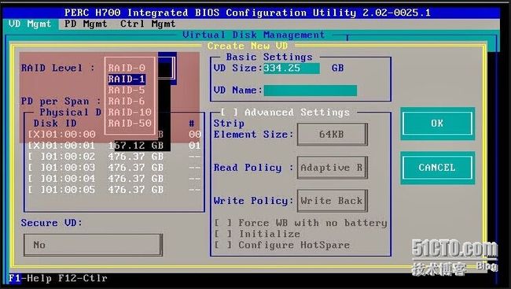
Task: Focus the VD Name input field
Action: [x=311, y=91]
